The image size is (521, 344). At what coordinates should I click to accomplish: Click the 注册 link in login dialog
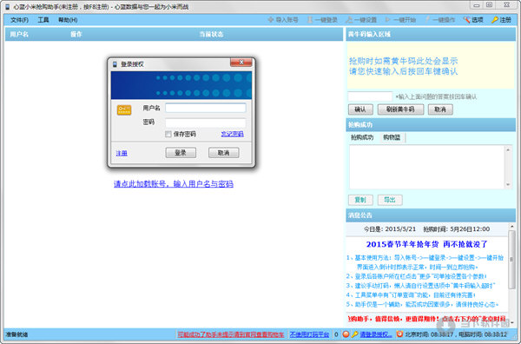point(122,153)
